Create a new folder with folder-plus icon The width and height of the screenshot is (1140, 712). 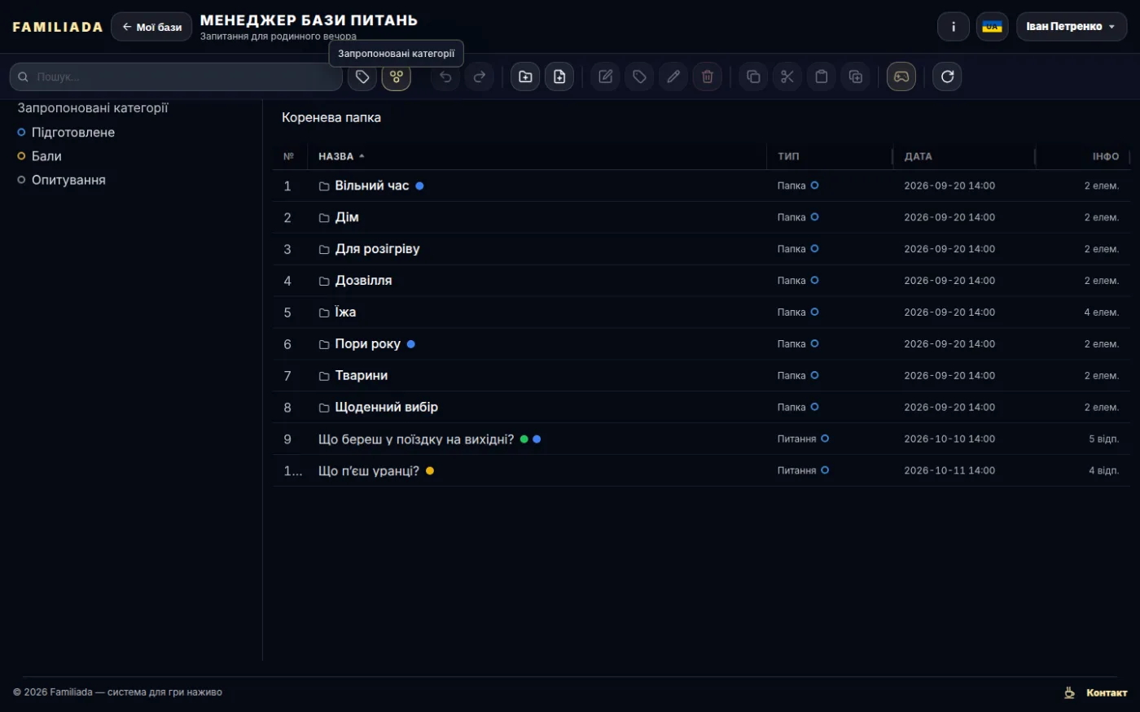[x=525, y=76]
